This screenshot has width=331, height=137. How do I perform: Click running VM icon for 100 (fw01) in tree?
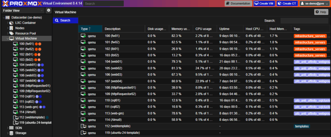(x=16, y=44)
